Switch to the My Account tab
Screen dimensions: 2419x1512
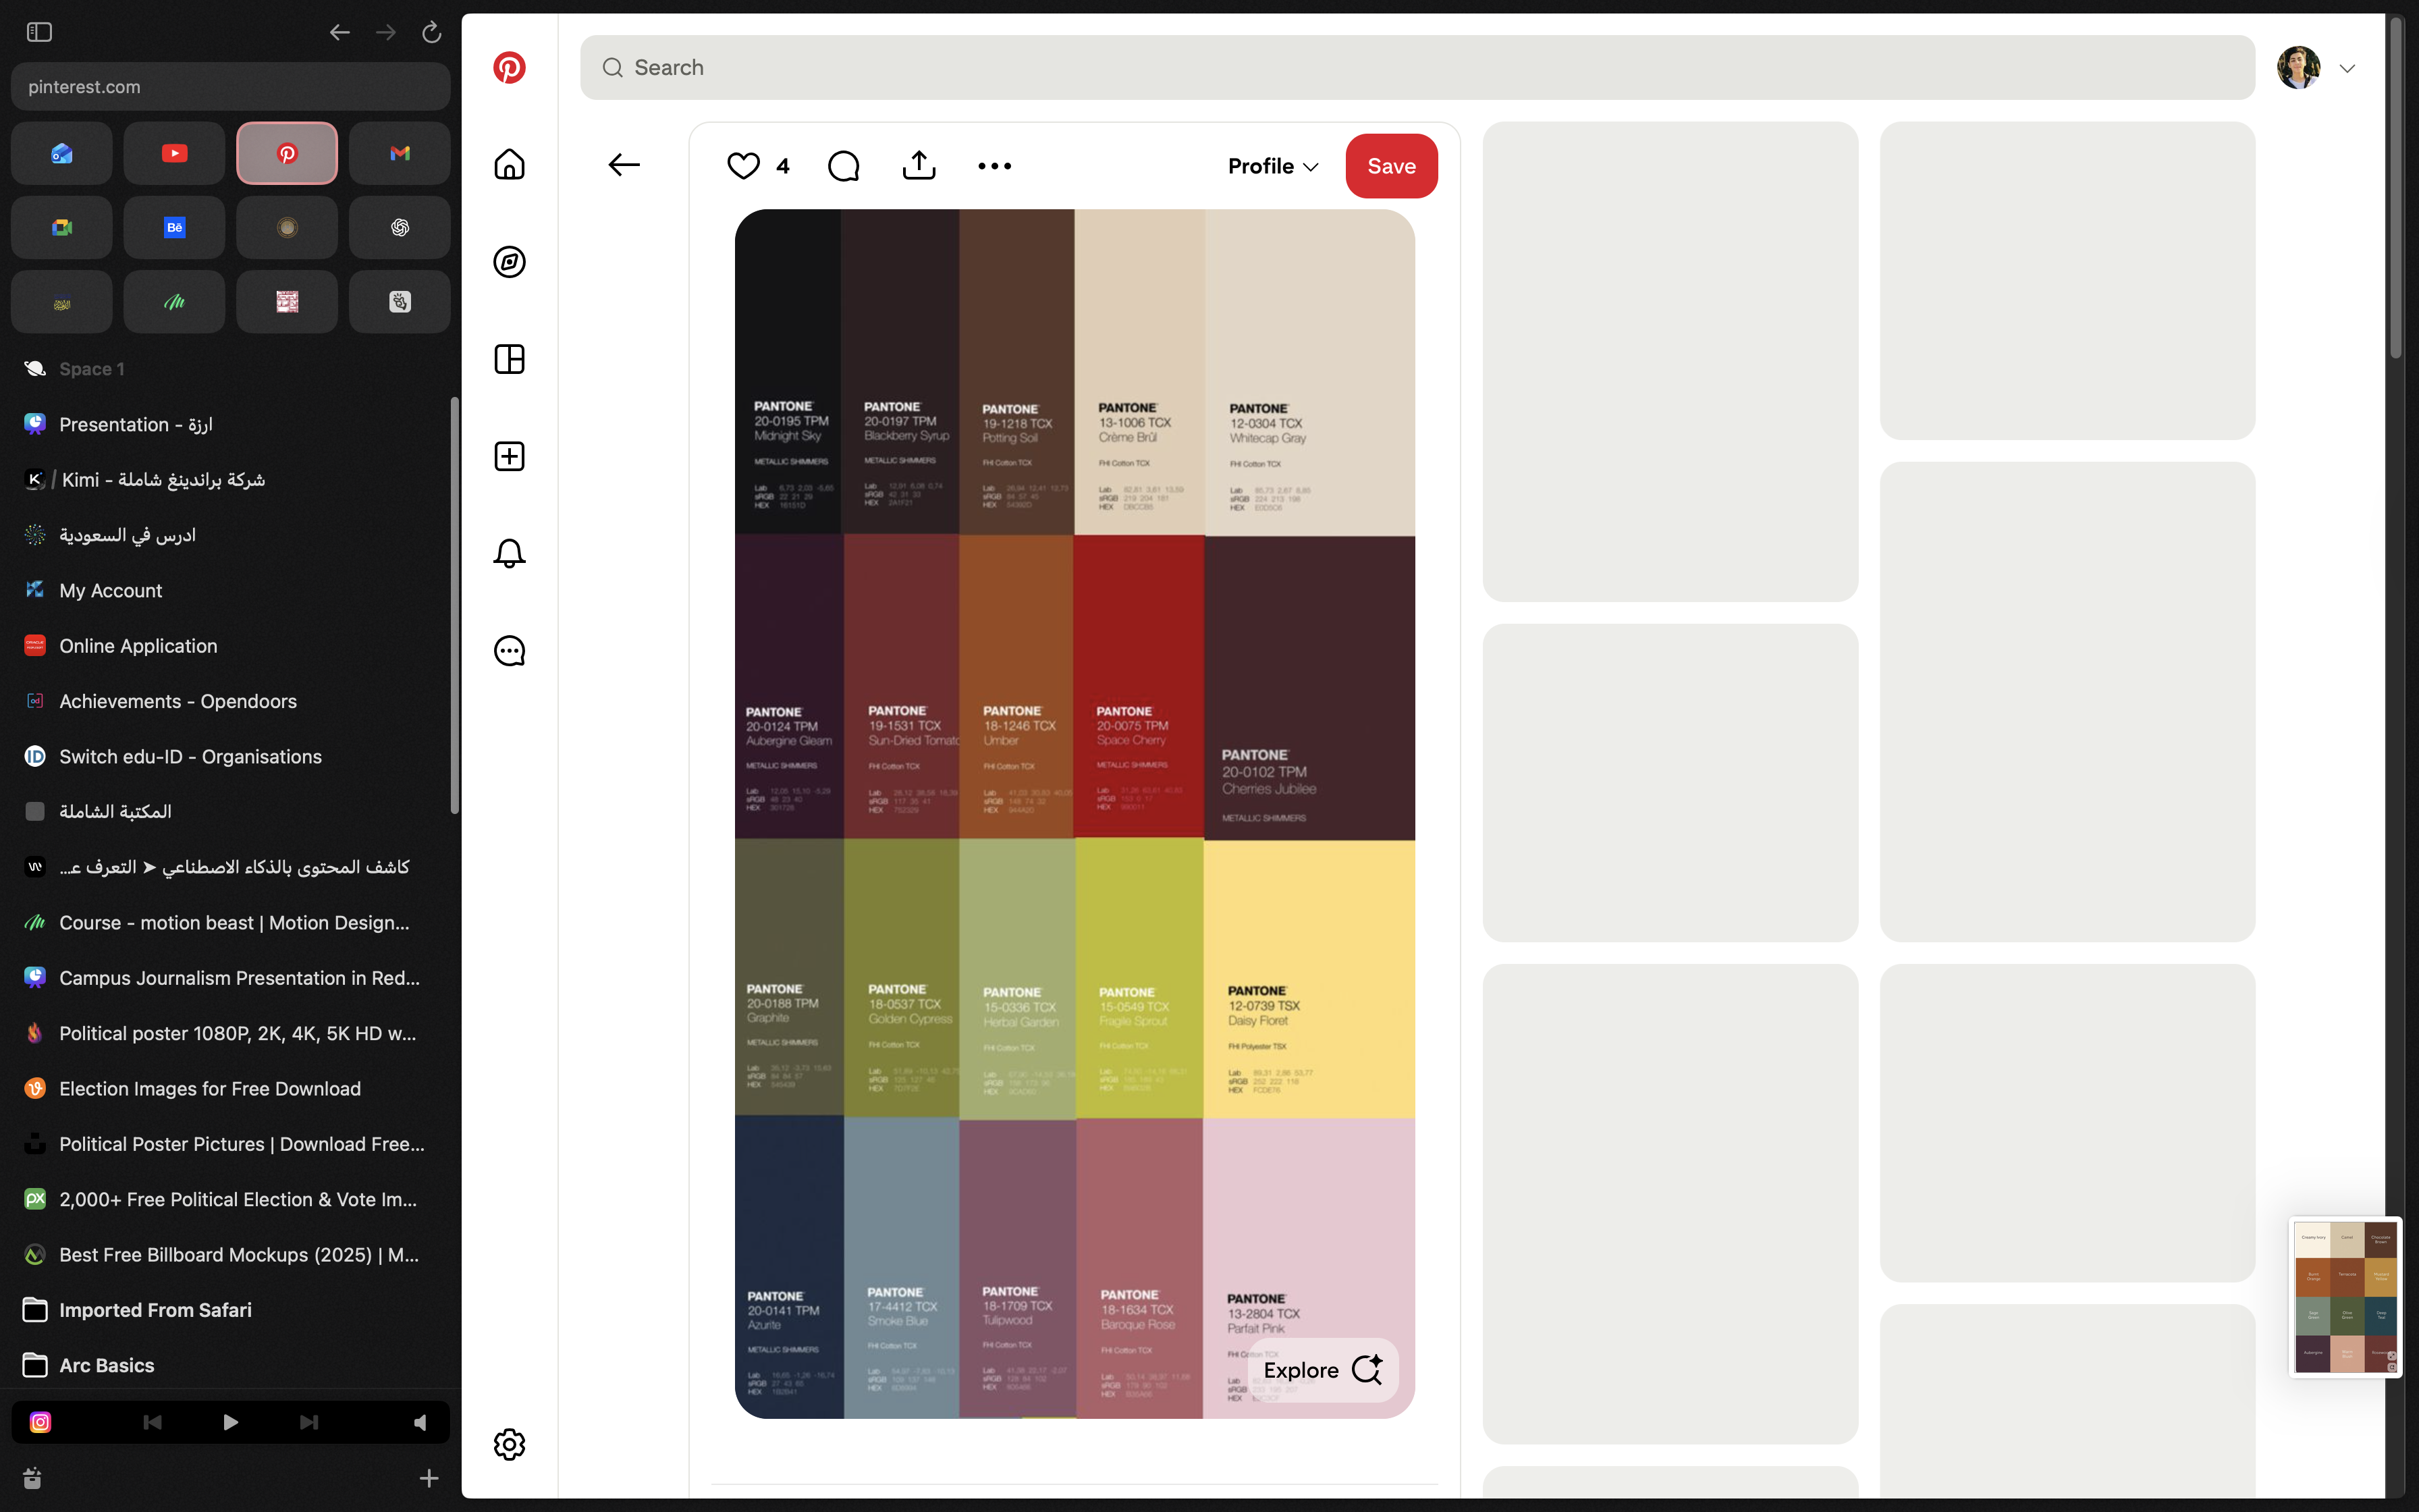click(x=110, y=590)
